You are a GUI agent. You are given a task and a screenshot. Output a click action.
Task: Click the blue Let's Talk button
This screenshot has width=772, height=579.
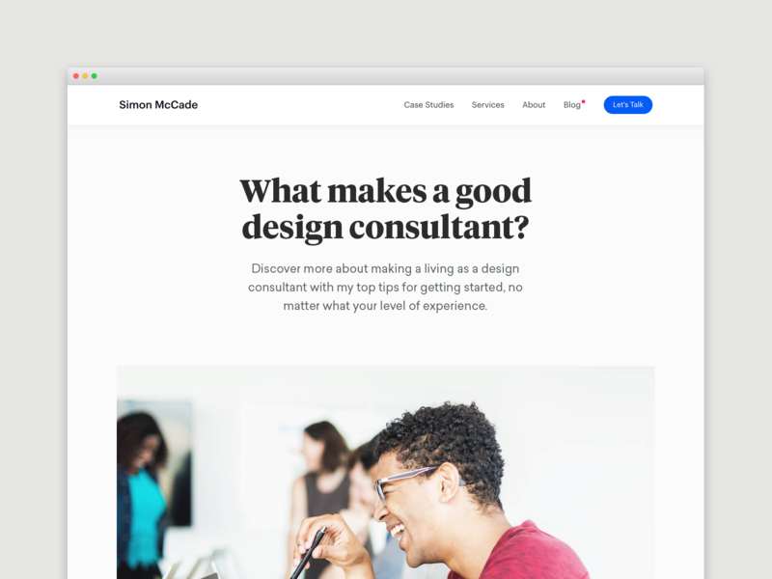point(628,105)
